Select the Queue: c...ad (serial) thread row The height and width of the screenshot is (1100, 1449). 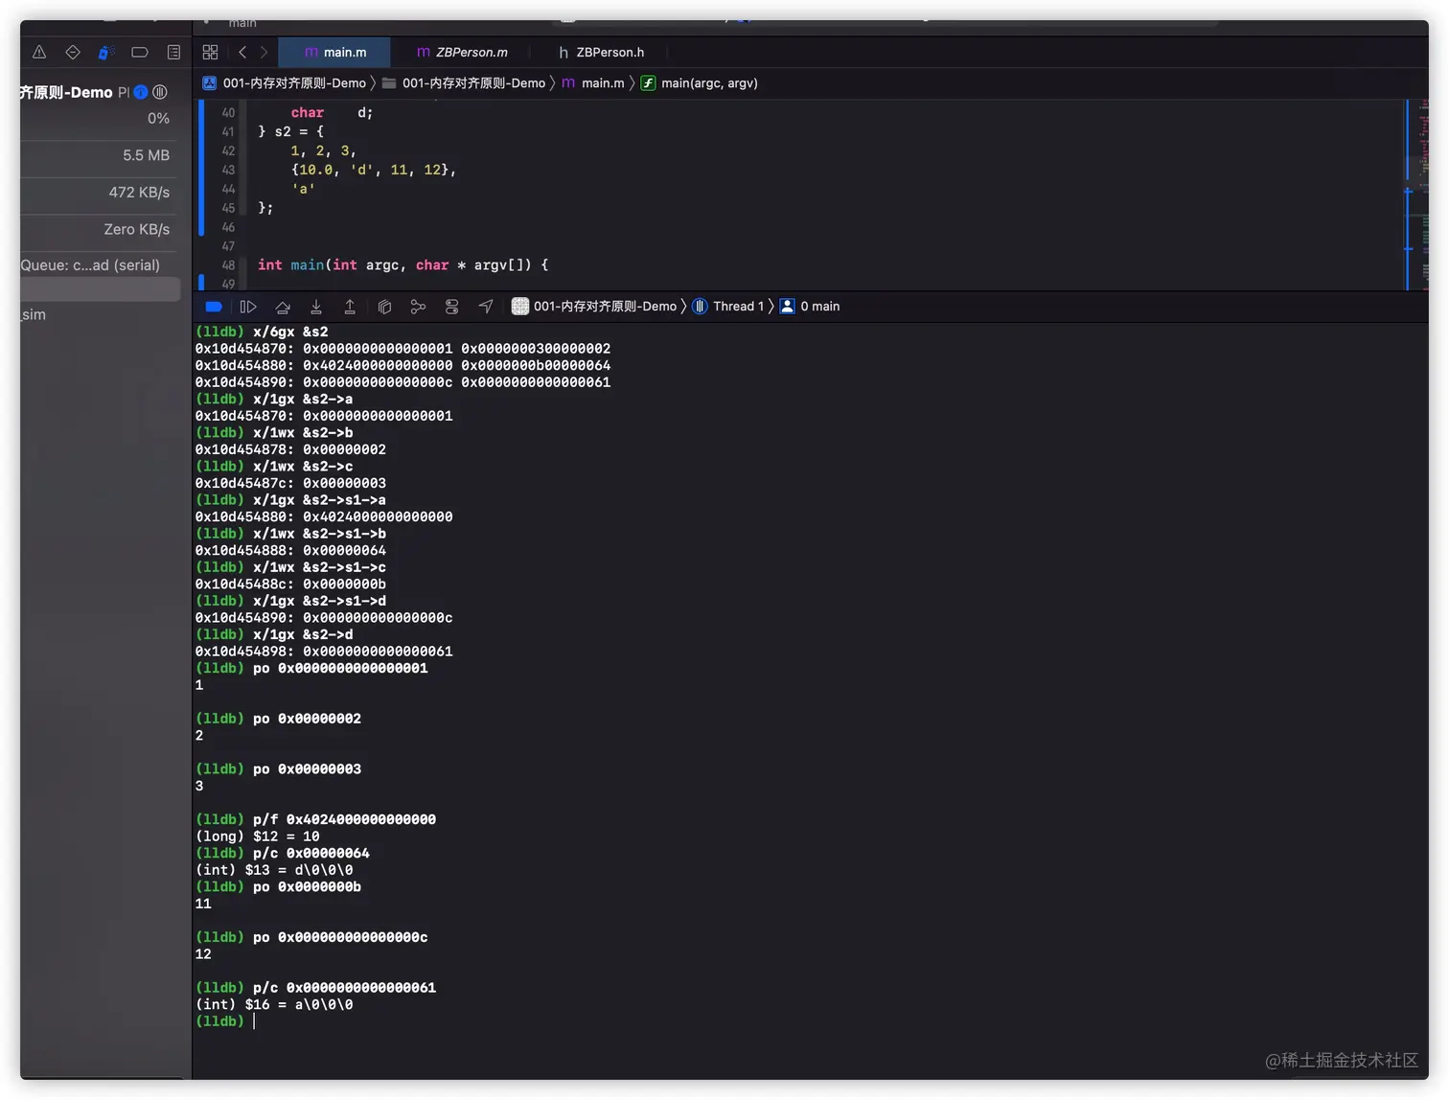(101, 265)
